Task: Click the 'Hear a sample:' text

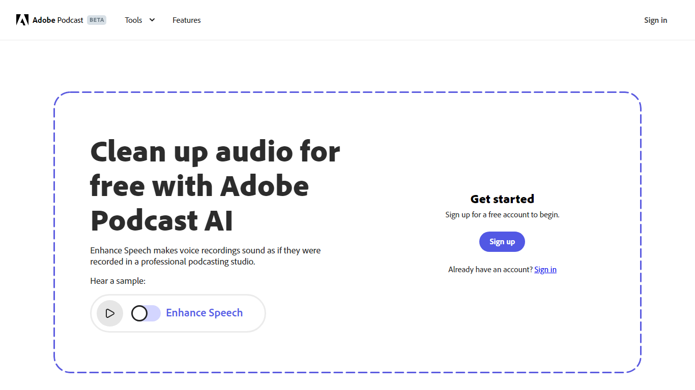Action: coord(118,281)
